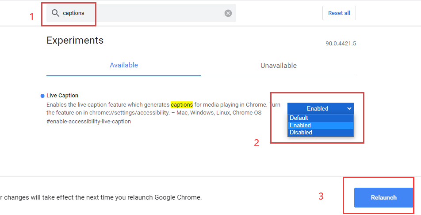Select the highlighted Enabled option in the list
The width and height of the screenshot is (421, 215).
(321, 126)
